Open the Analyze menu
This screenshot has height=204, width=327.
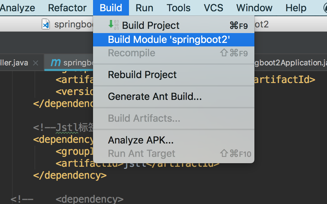(x=18, y=8)
